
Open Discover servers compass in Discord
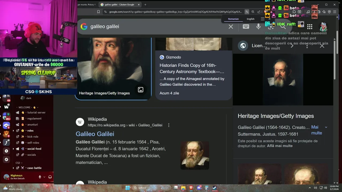point(6,159)
